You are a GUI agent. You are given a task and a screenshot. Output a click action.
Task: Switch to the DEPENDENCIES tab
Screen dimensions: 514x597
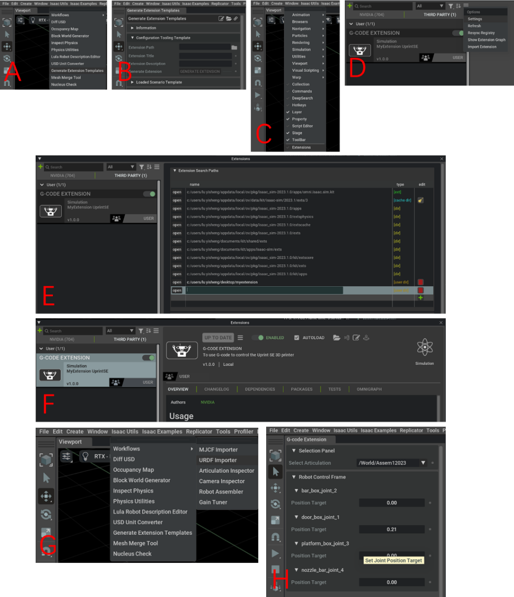(260, 389)
